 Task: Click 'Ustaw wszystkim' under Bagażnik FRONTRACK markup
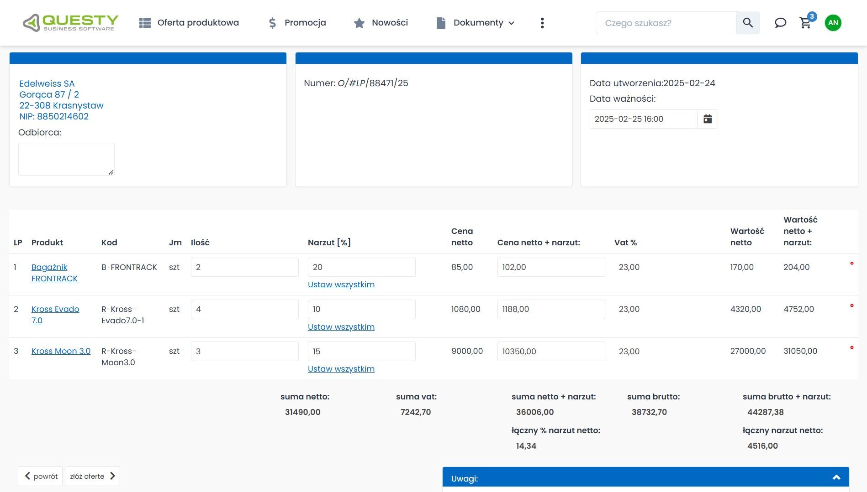click(x=341, y=285)
